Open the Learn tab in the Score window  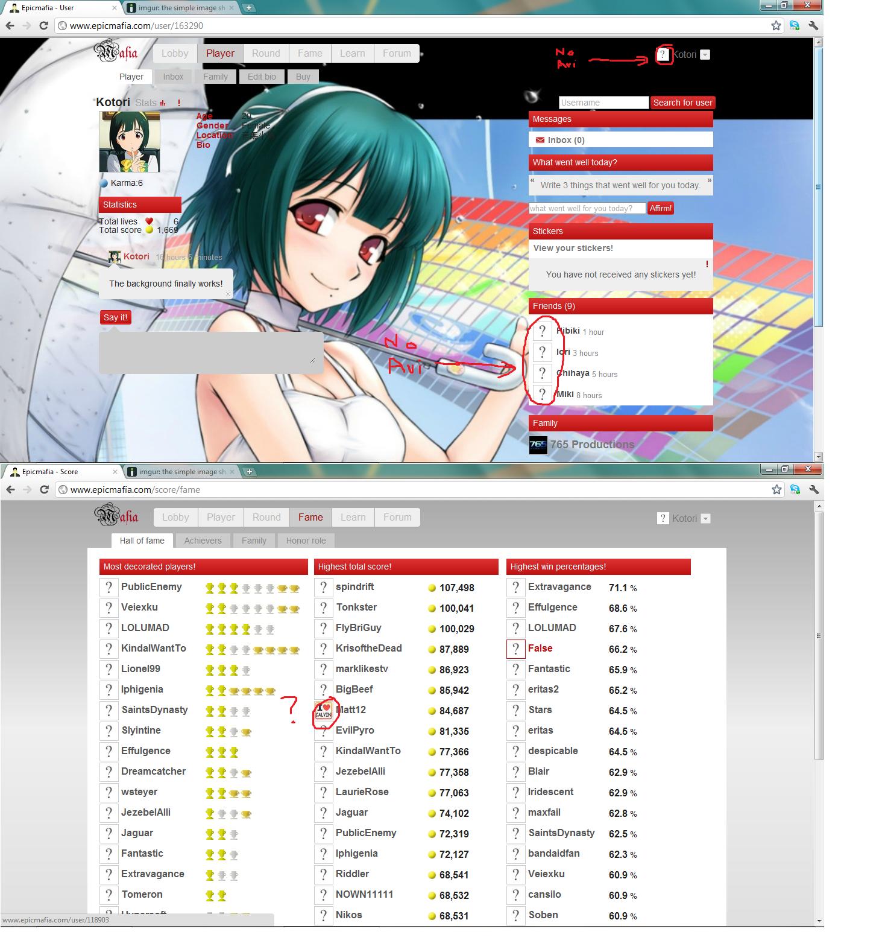click(x=353, y=517)
